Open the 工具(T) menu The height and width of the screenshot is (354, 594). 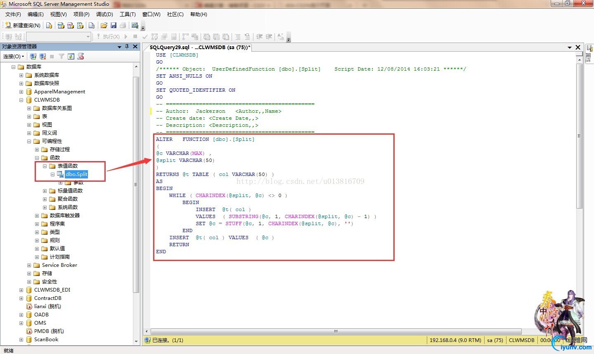128,14
